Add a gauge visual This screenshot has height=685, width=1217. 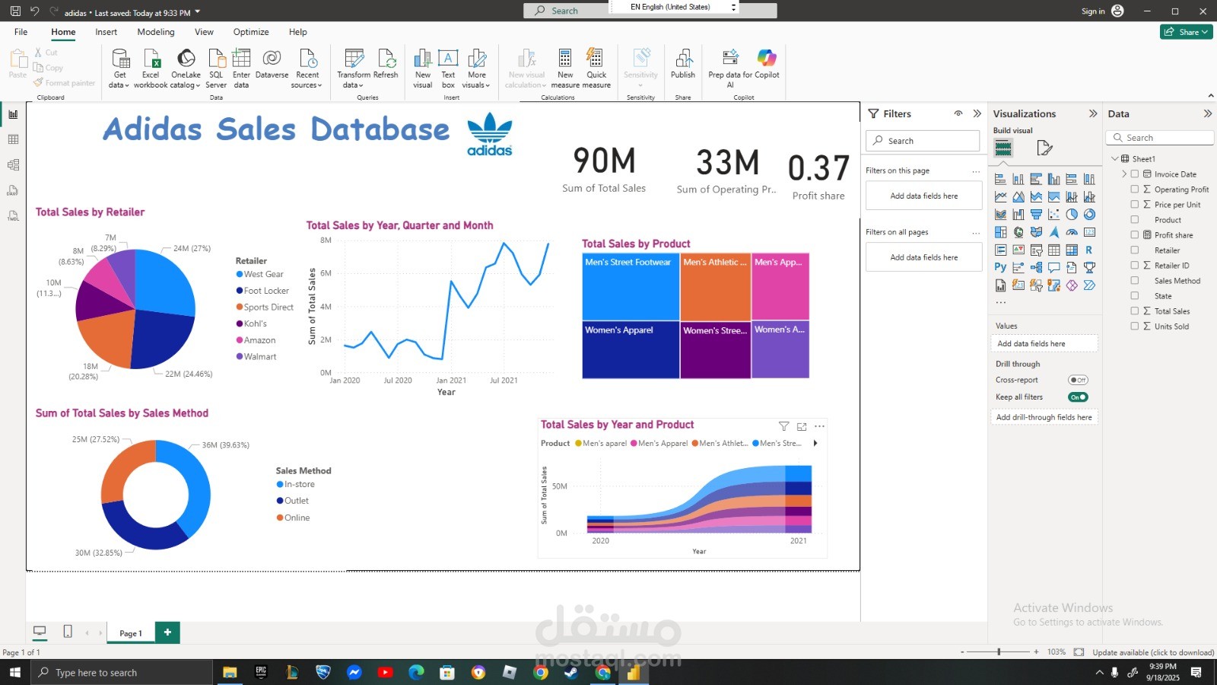coord(1072,232)
